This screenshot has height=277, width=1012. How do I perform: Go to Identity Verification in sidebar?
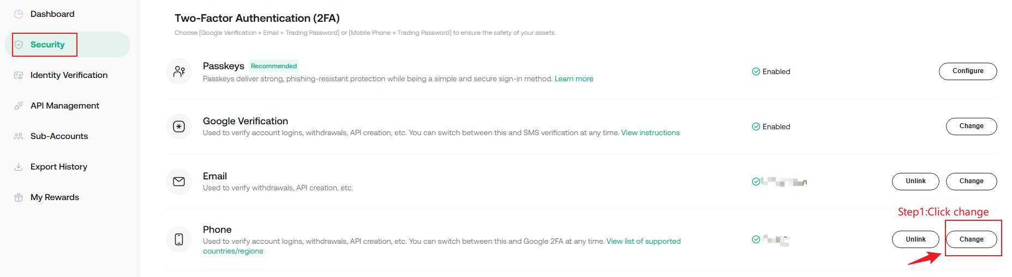[69, 75]
